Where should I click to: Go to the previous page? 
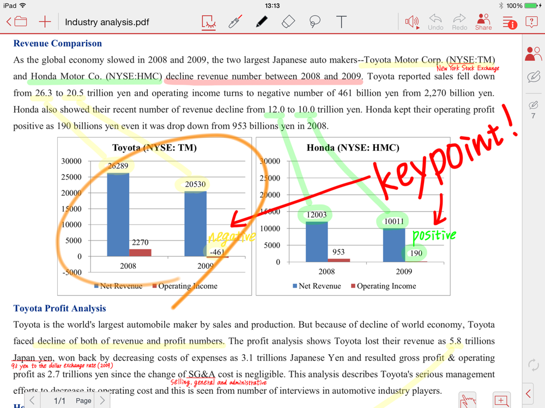pyautogui.click(x=32, y=400)
